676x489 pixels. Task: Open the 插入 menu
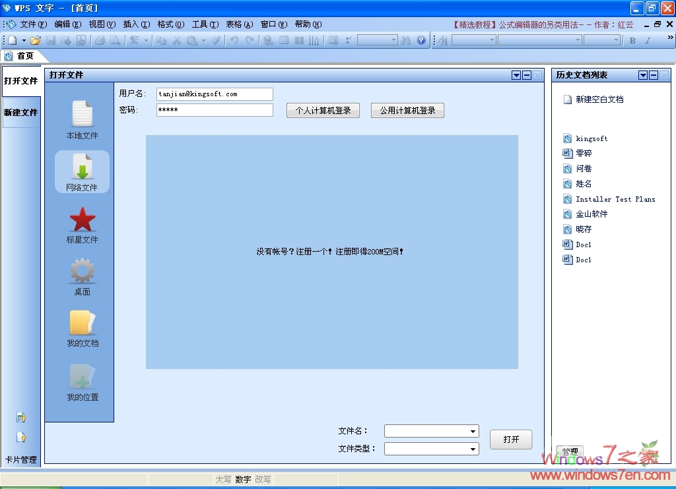136,24
